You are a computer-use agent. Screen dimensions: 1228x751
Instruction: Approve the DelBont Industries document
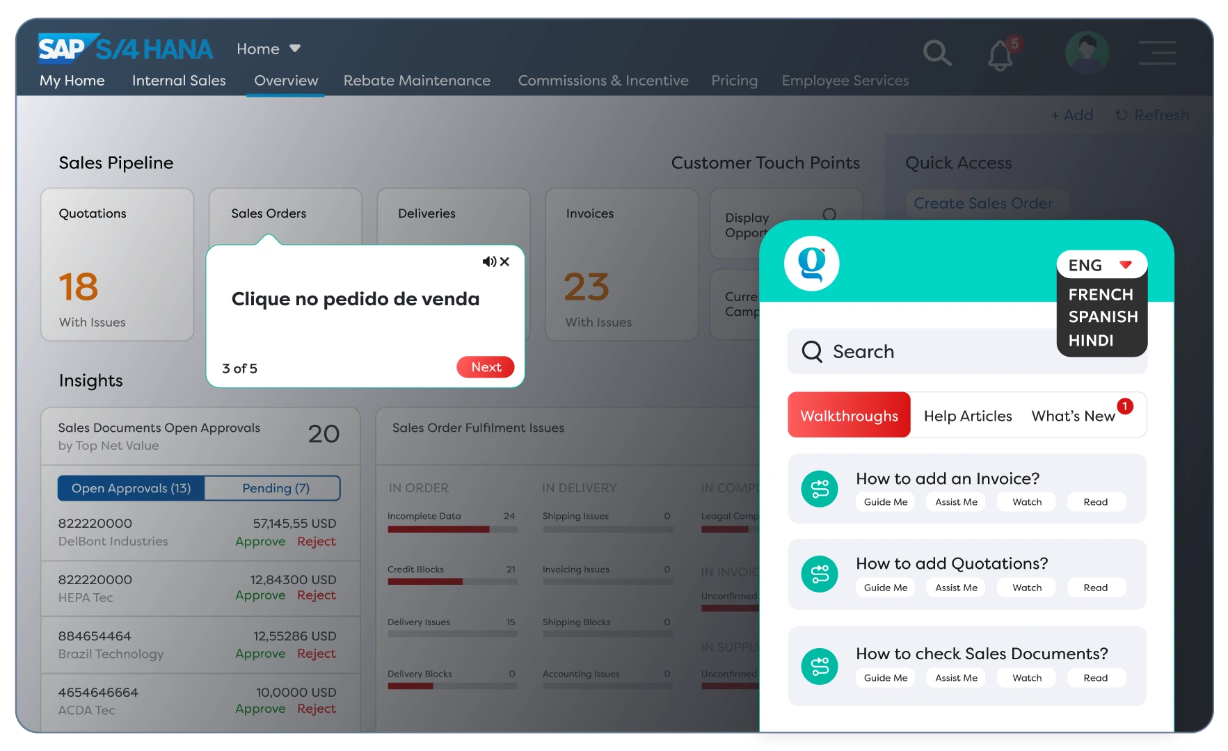click(260, 541)
